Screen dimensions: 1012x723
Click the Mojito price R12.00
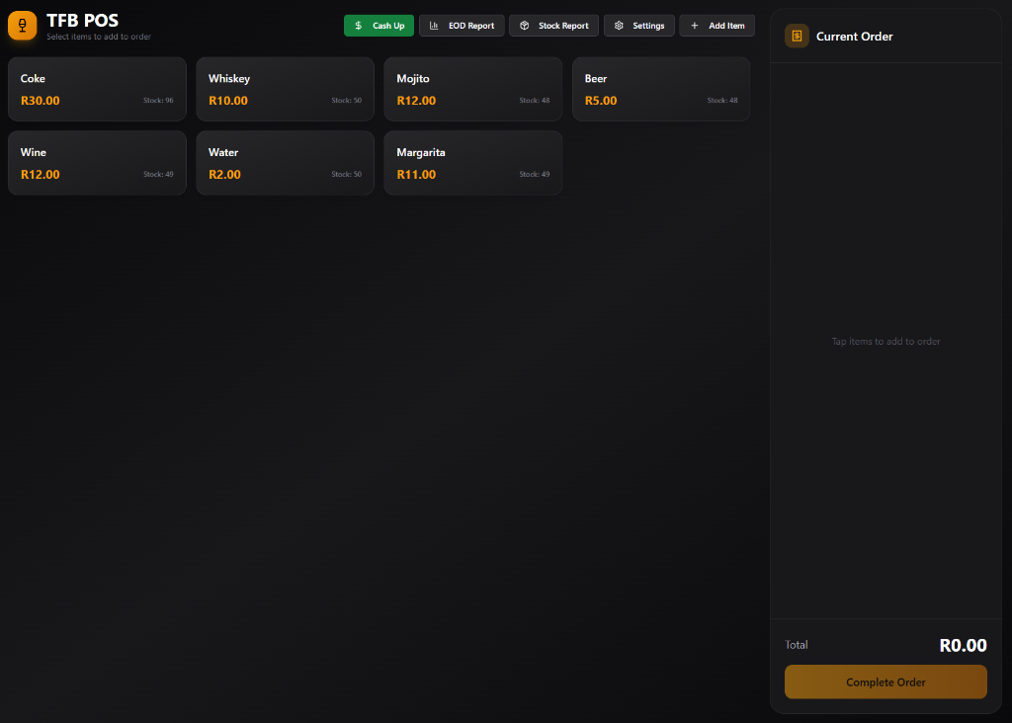[416, 101]
